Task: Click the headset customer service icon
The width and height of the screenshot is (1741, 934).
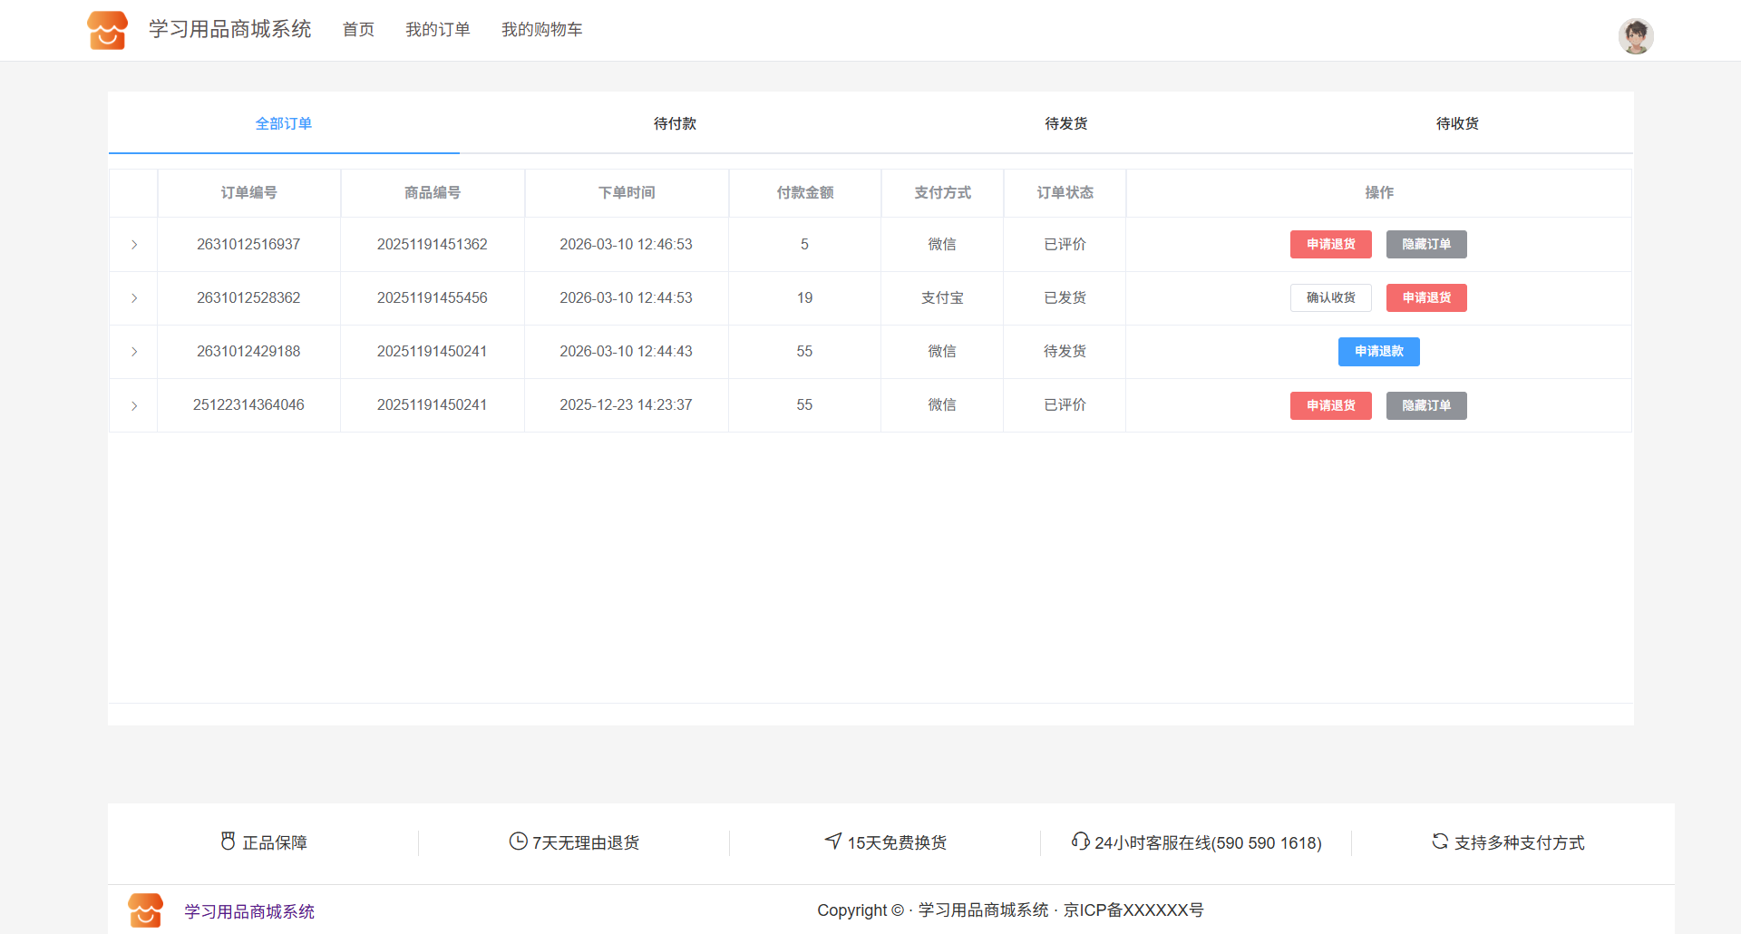Action: click(1080, 842)
